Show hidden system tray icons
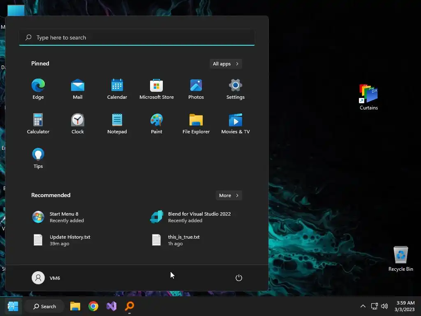This screenshot has width=421, height=316. click(x=363, y=306)
